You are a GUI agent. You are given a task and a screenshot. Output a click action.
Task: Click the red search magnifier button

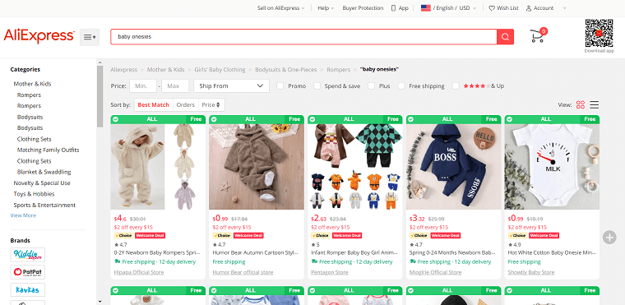(505, 37)
